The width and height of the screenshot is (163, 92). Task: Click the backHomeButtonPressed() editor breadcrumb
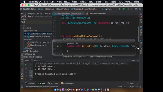[x=101, y=57]
